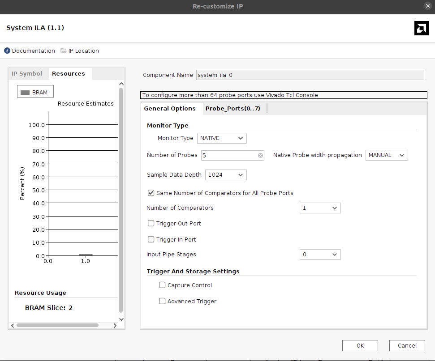Open the Monitor Type NATIVE dropdown
This screenshot has width=435, height=361.
coord(222,138)
